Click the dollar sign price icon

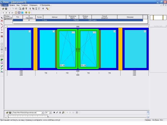tap(30, 9)
